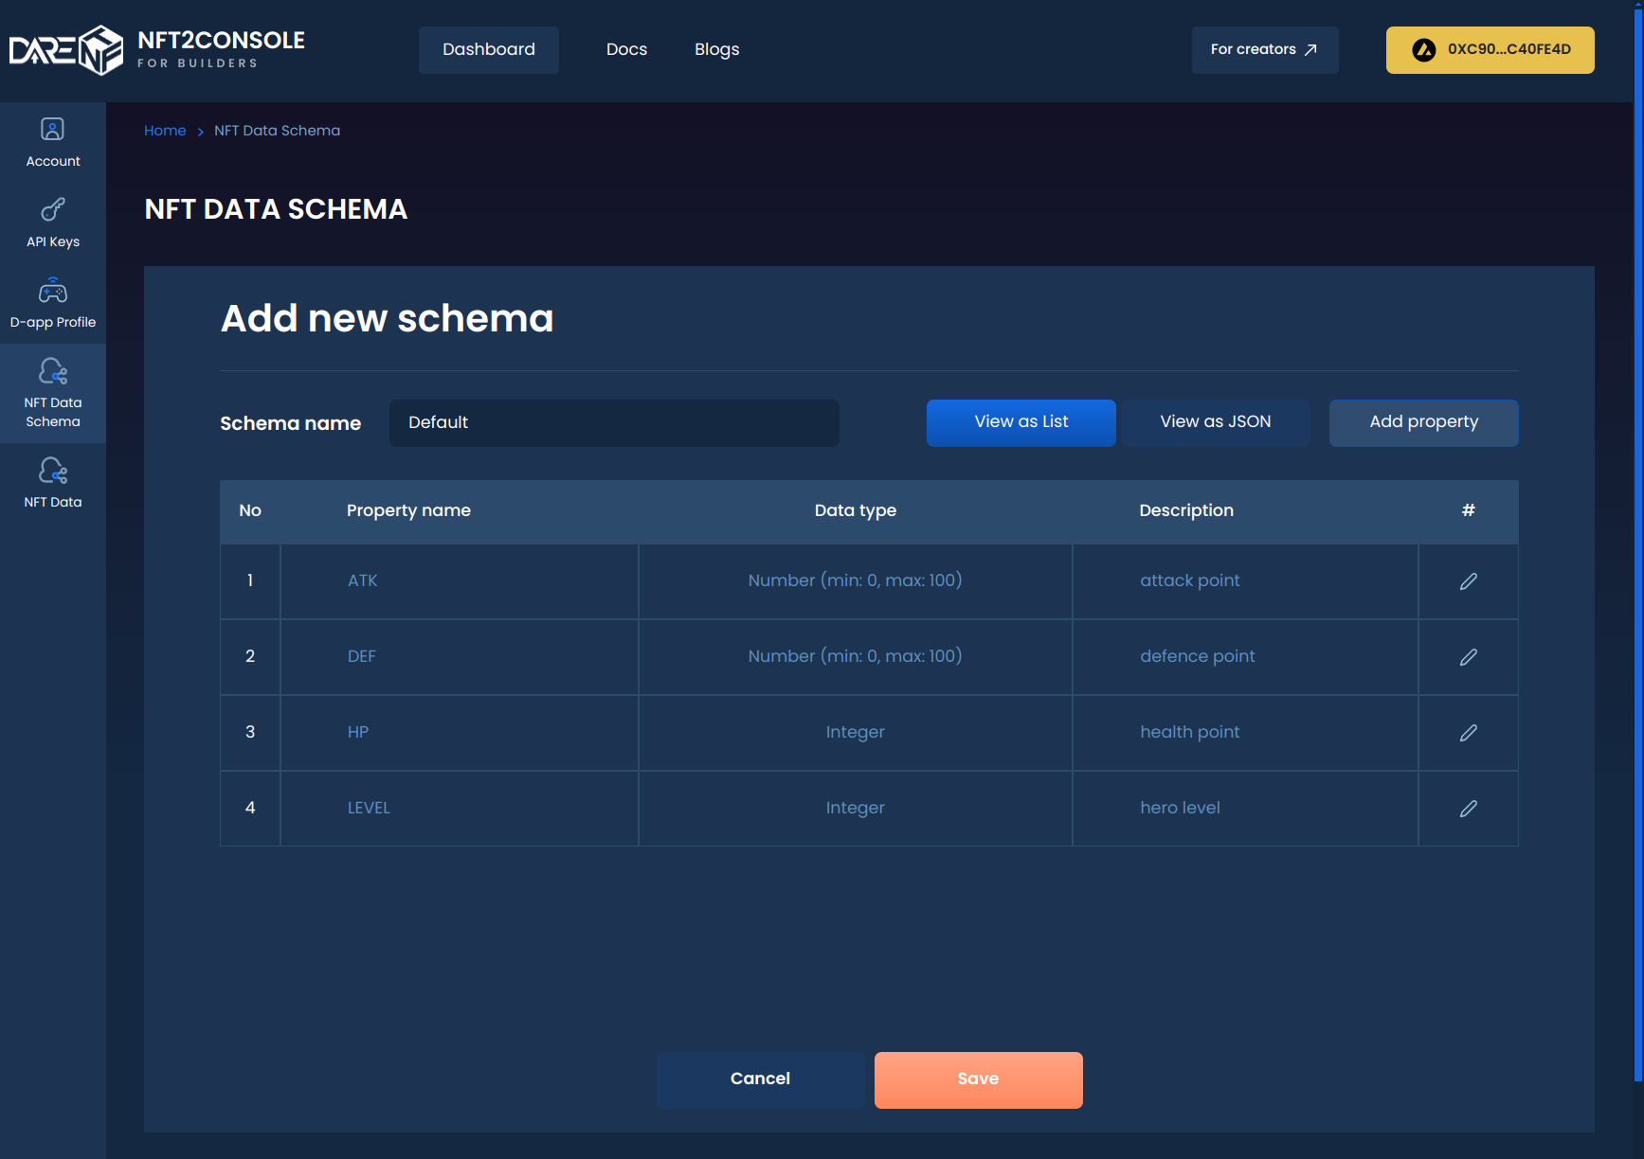
Task: Open the Blogs page
Action: pyautogui.click(x=716, y=49)
